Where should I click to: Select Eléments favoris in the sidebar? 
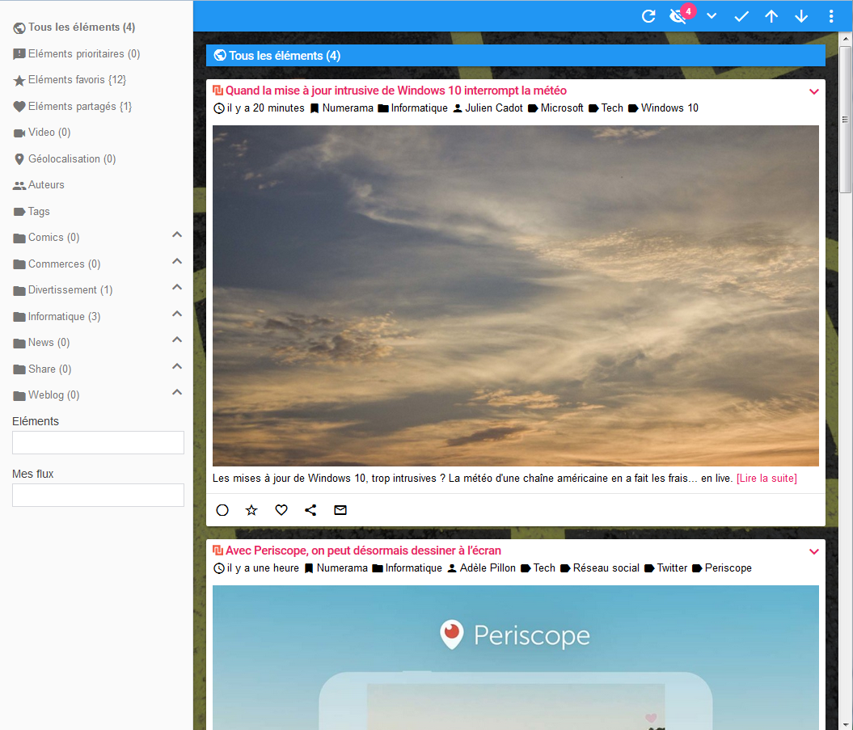click(77, 80)
